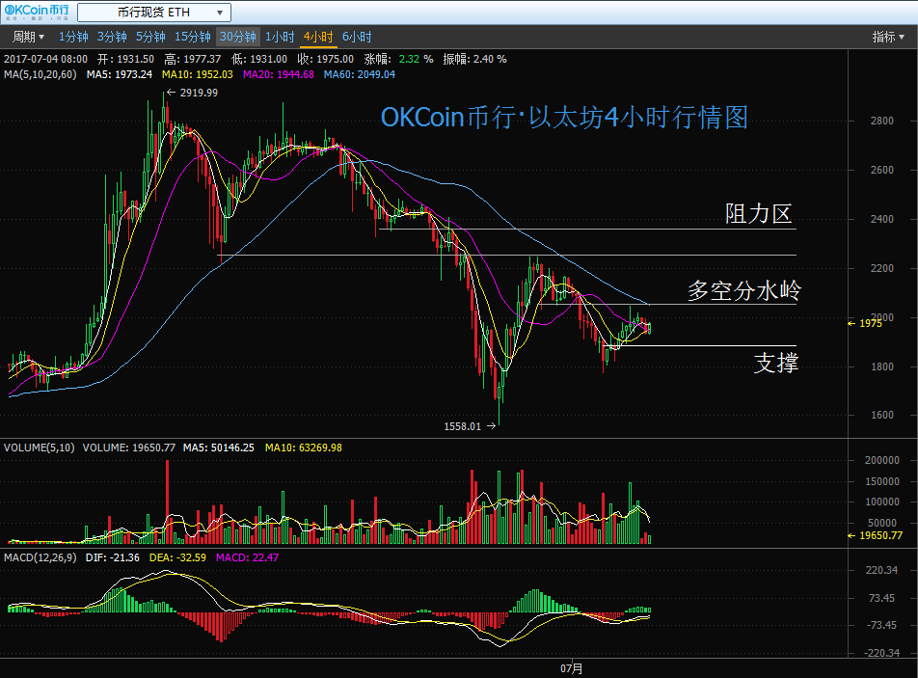The width and height of the screenshot is (918, 678).
Task: Click the 07月 timeline marker
Action: click(572, 667)
